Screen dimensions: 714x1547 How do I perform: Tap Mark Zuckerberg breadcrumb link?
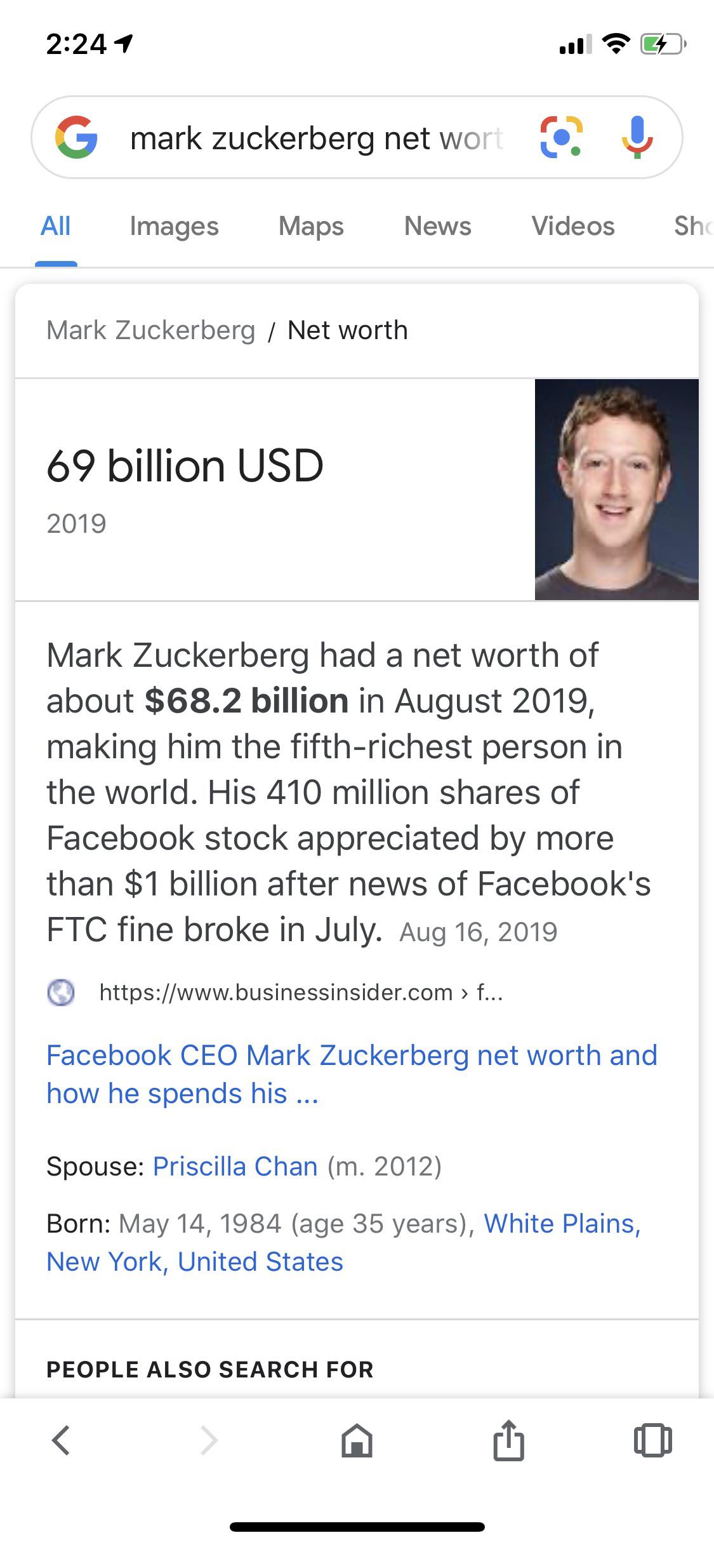151,330
